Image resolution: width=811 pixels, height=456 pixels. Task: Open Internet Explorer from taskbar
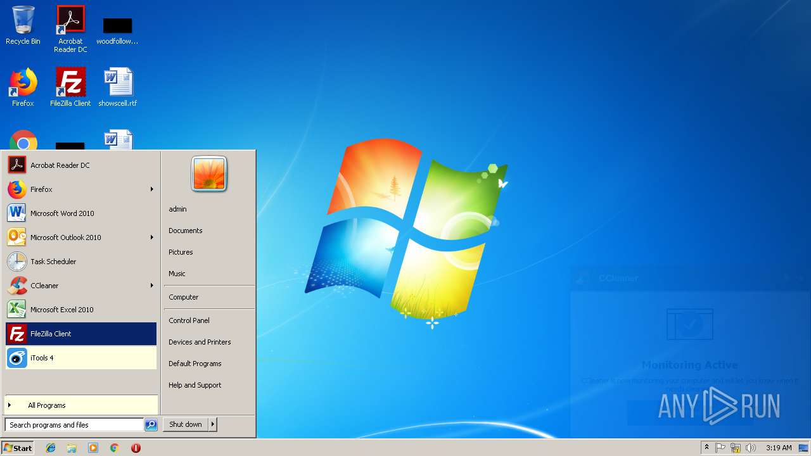point(51,448)
